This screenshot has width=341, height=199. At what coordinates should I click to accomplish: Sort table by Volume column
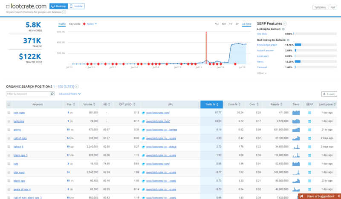coord(89,104)
